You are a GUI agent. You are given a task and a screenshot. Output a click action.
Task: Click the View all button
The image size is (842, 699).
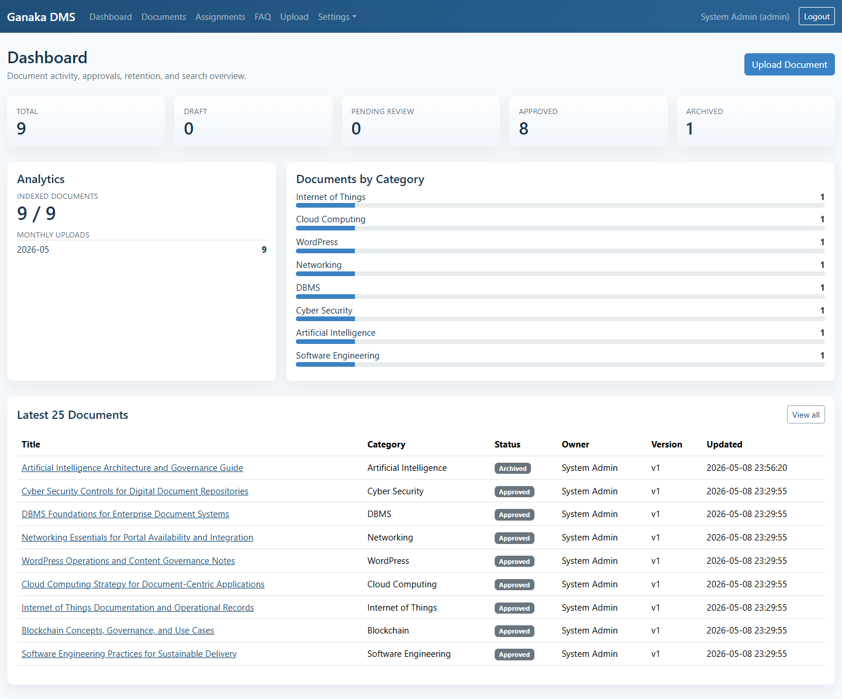point(806,415)
